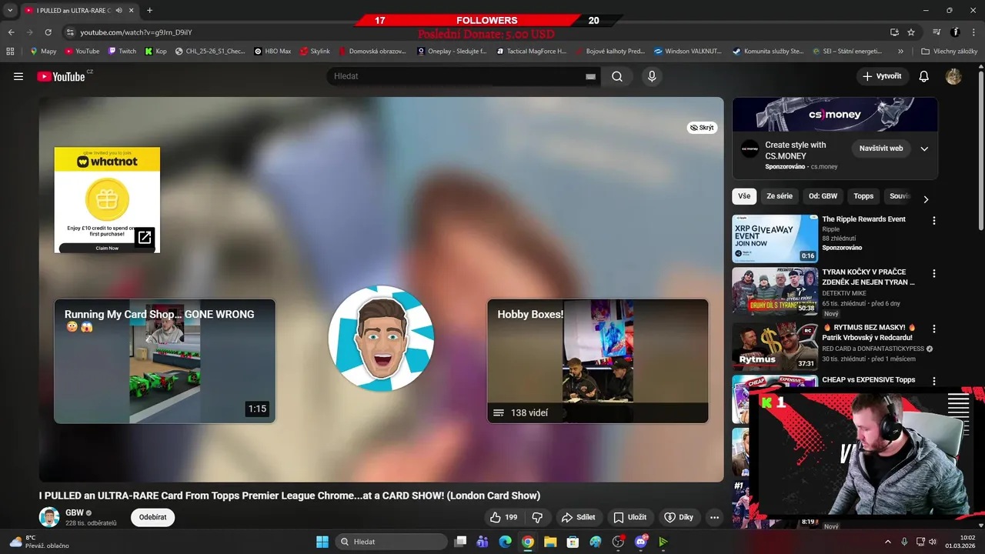Bookmark this page with the star
The image size is (985, 554).
(911, 32)
